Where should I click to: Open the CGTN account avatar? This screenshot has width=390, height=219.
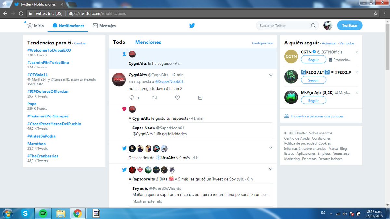[291, 56]
